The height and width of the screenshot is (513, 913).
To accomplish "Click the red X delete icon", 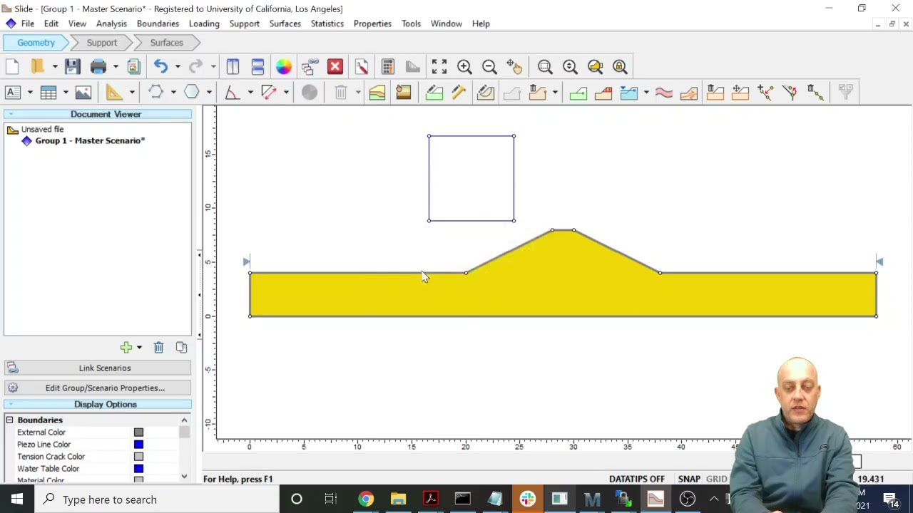I will [x=335, y=67].
